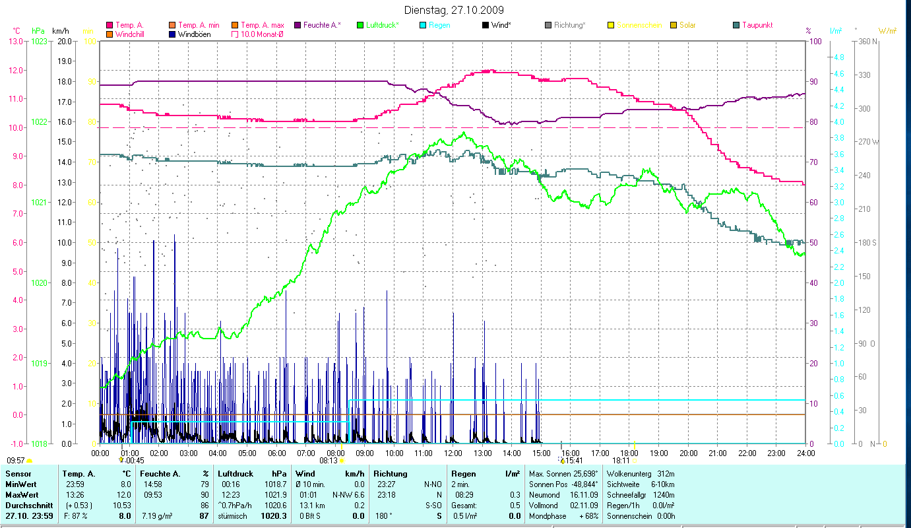This screenshot has width=911, height=528.
Task: Click the black Wind* legend icon
Action: [x=486, y=25]
